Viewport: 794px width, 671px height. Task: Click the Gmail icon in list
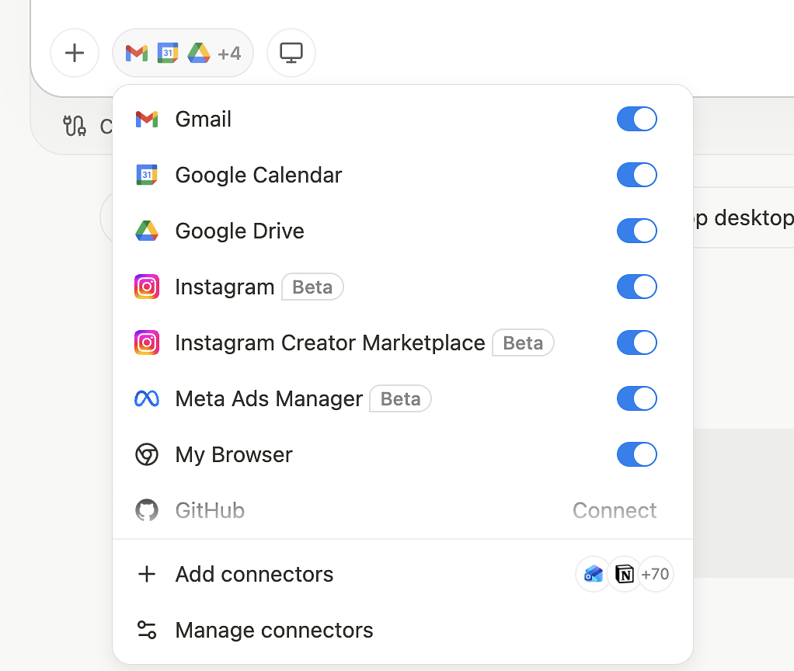(147, 120)
